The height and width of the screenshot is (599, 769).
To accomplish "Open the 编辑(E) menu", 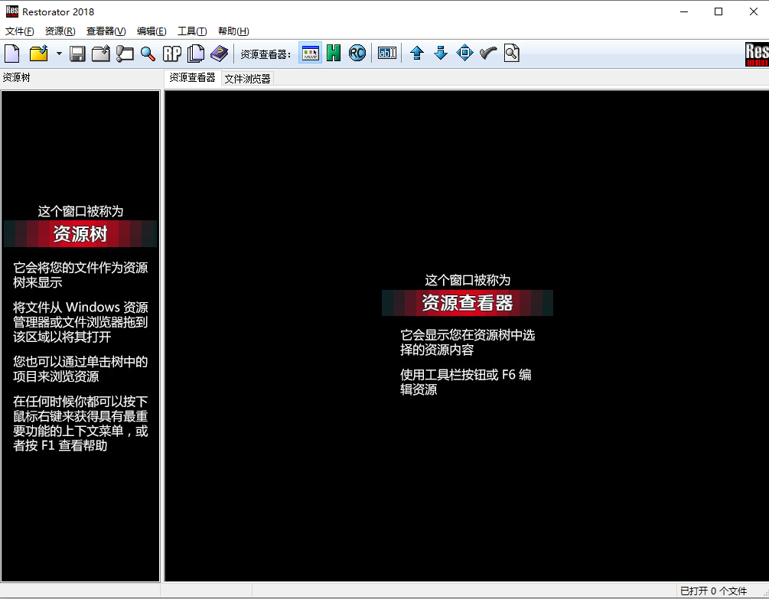I will (152, 31).
